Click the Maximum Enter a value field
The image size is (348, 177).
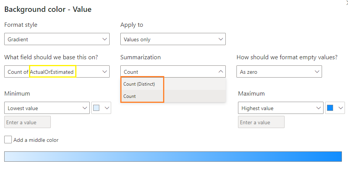click(261, 122)
